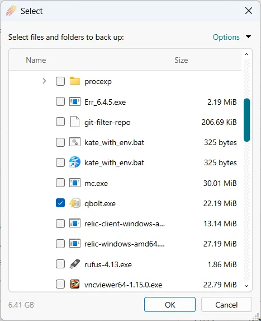Check the mc.exe checkbox

60,183
